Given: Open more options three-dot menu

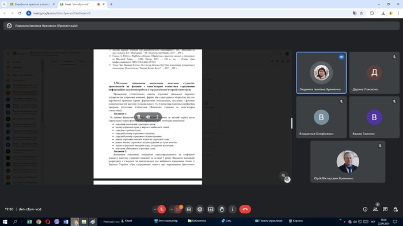Looking at the screenshot, I should coord(233,209).
